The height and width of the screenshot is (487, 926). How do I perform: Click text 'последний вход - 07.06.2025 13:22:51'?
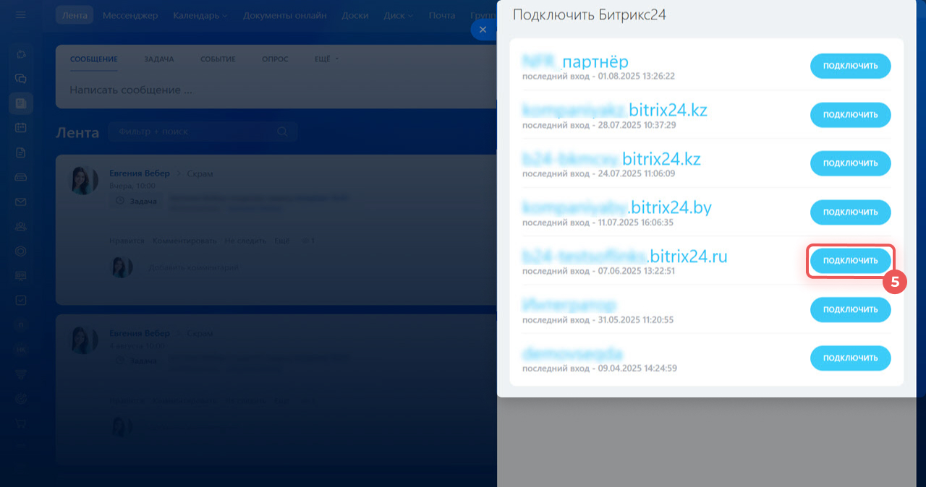click(598, 271)
